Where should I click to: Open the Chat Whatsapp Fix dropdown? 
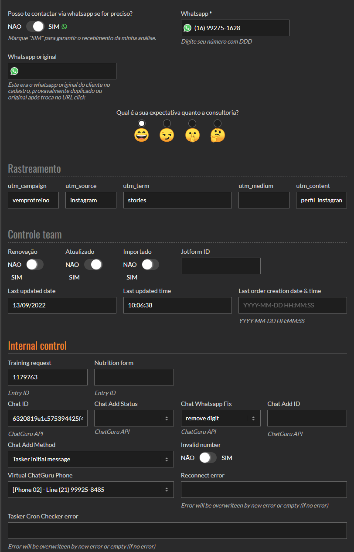221,418
